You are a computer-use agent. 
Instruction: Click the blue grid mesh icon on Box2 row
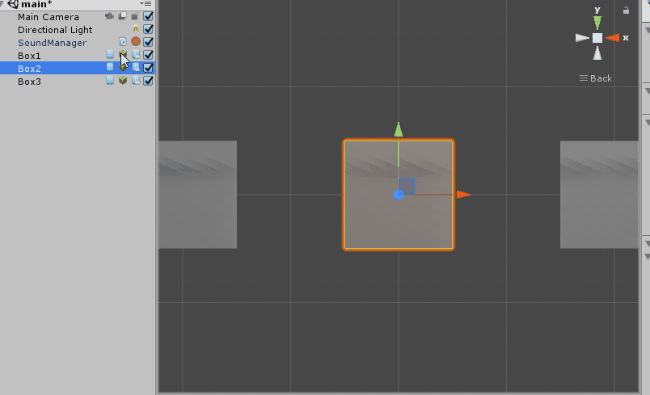(x=110, y=67)
